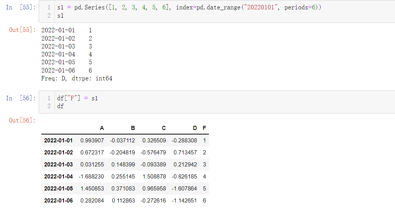Screen dimensions: 395x210
Task: Click cell value -0.037112
Action: [123, 141]
